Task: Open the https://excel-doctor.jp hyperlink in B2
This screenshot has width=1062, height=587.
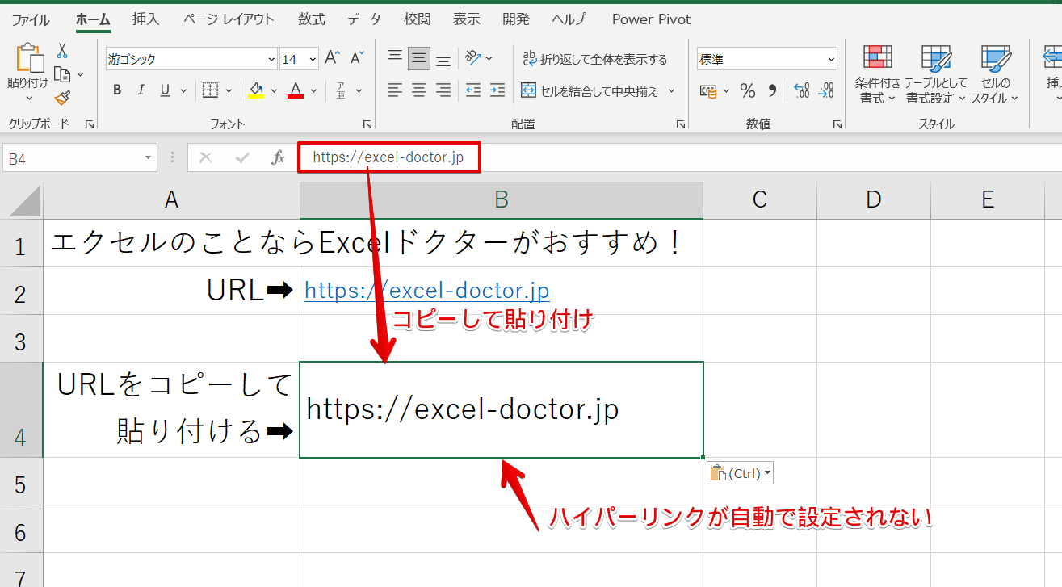Action: (426, 291)
